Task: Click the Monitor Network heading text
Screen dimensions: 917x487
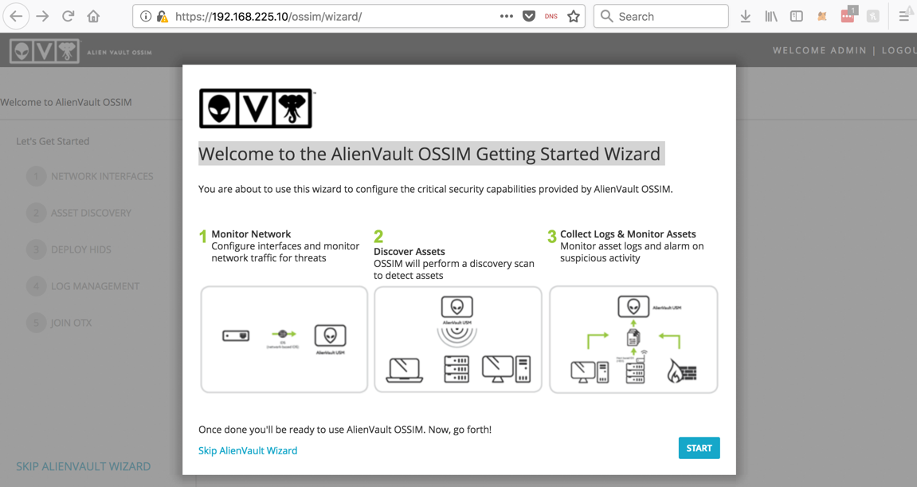Action: tap(251, 234)
